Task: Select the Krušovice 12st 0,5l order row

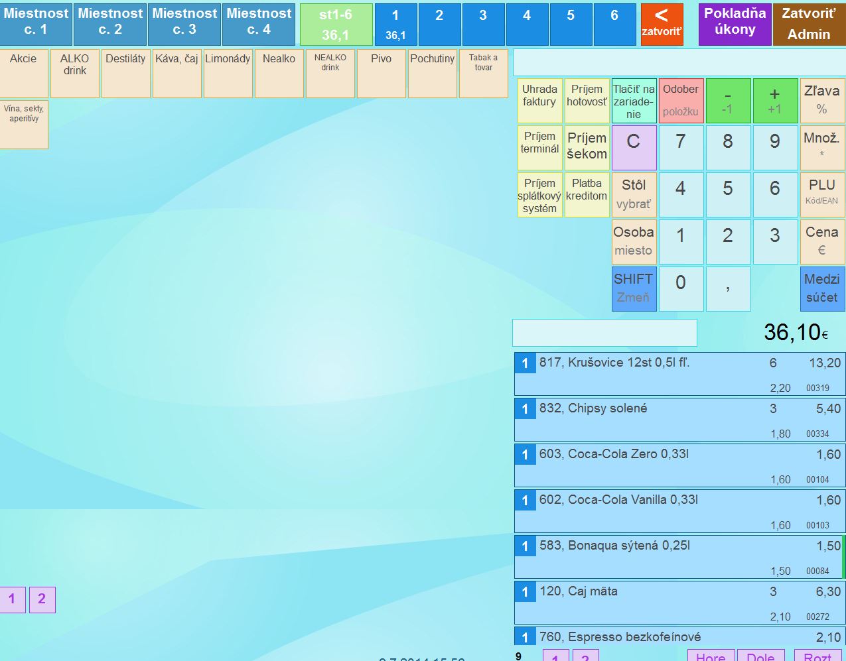Action: [679, 374]
